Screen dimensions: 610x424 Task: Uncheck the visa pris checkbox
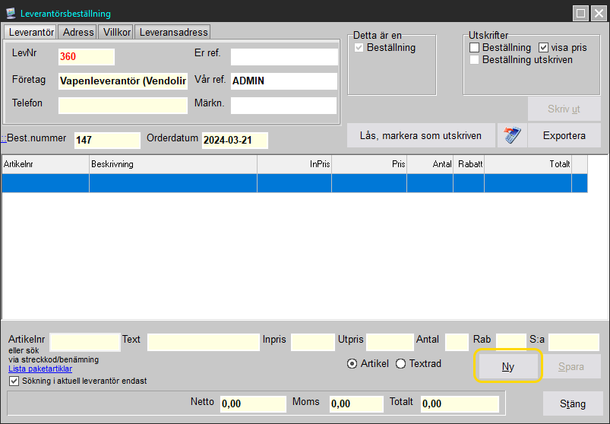point(543,48)
